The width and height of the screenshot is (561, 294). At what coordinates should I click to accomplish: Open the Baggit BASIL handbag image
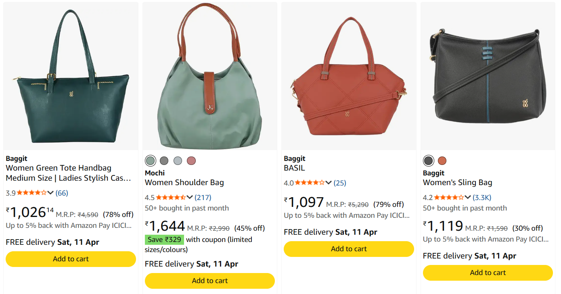pyautogui.click(x=348, y=75)
